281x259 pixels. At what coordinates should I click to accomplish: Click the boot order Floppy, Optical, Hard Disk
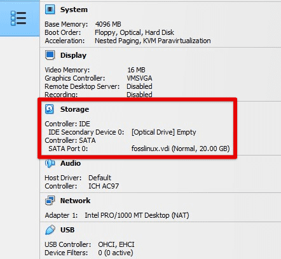click(134, 32)
